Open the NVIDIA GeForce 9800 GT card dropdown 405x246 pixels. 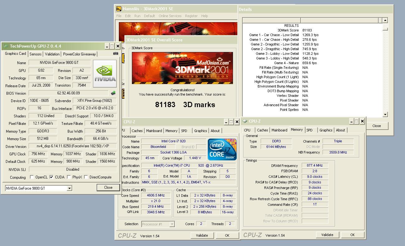(x=69, y=188)
